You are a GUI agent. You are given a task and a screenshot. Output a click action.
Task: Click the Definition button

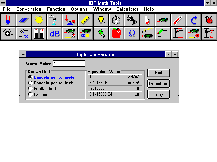[x=158, y=83]
